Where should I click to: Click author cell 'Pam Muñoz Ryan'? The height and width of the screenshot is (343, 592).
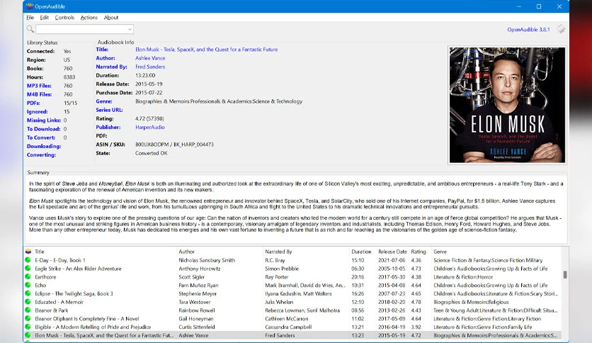click(198, 285)
